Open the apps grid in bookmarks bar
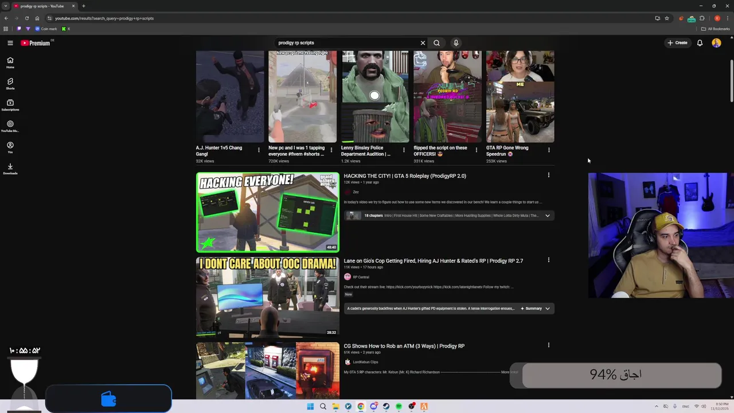Screen dimensions: 734x413 tap(6, 29)
